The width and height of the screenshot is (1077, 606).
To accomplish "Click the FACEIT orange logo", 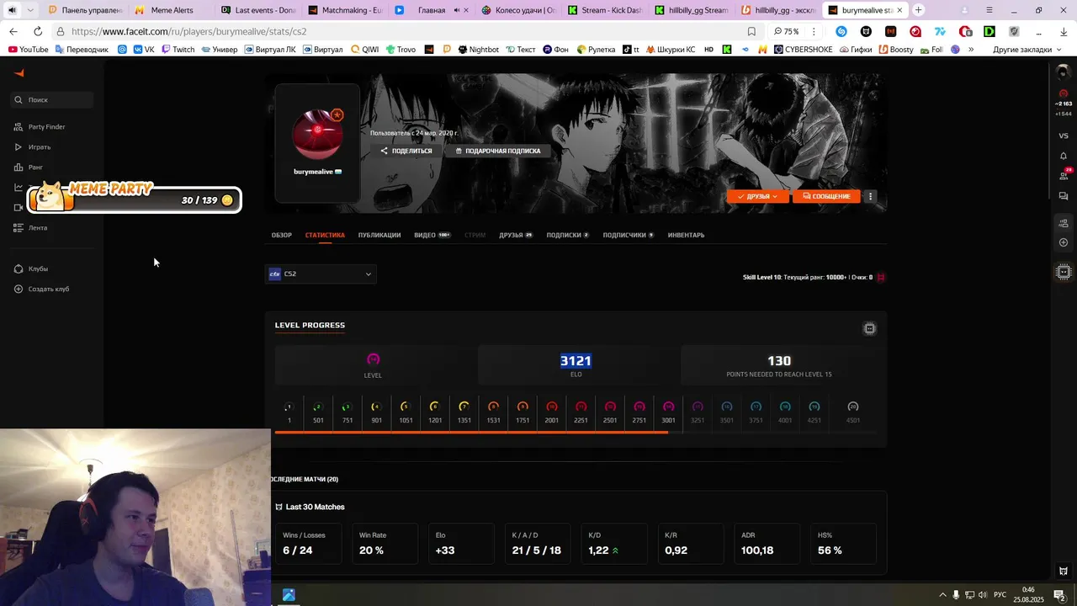I will pos(19,73).
